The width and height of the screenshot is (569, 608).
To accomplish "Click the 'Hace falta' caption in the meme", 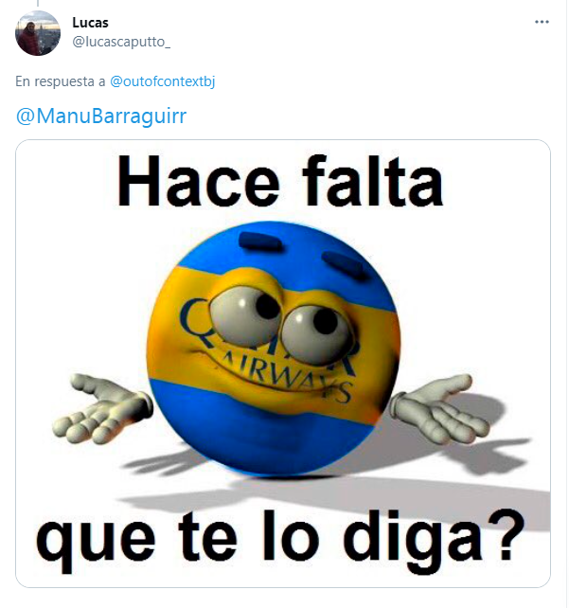I will pos(280,181).
